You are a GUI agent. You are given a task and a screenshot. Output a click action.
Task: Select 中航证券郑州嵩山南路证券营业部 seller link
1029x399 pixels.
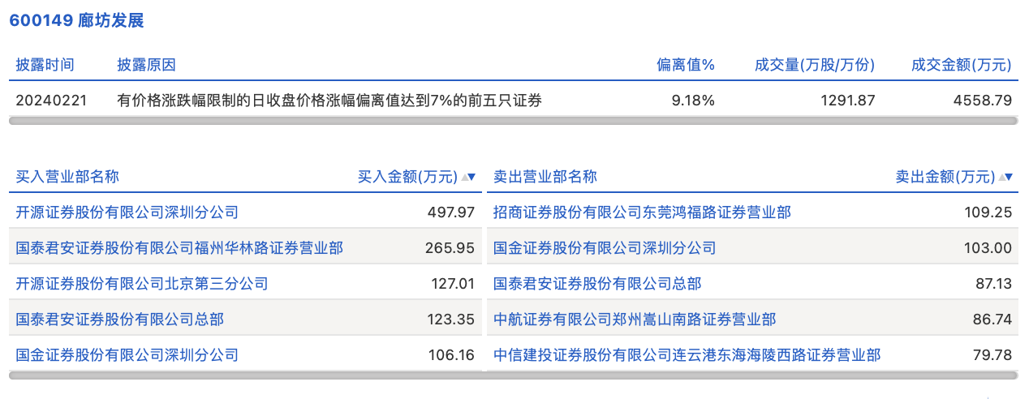click(635, 320)
